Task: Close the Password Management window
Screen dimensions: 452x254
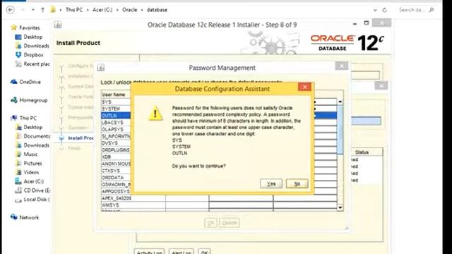Action: (x=342, y=66)
